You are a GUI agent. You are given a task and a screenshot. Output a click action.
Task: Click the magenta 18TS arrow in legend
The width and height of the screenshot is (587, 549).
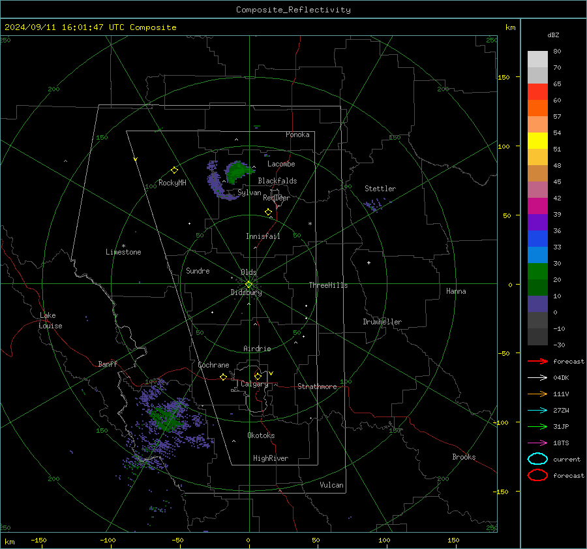pyautogui.click(x=537, y=443)
